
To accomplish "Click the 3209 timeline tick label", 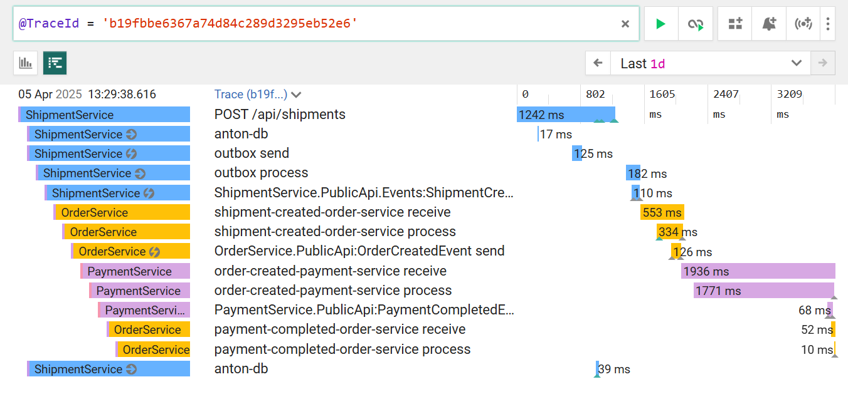I will pos(790,95).
